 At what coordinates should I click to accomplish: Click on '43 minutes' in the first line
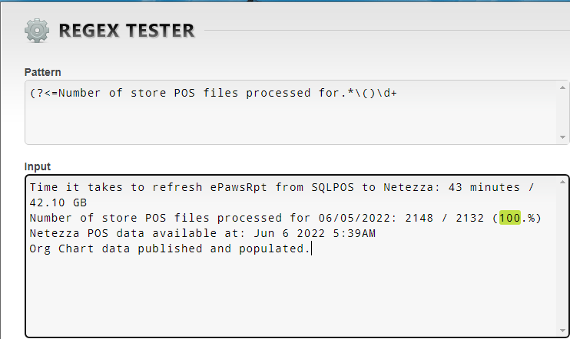[x=484, y=187]
